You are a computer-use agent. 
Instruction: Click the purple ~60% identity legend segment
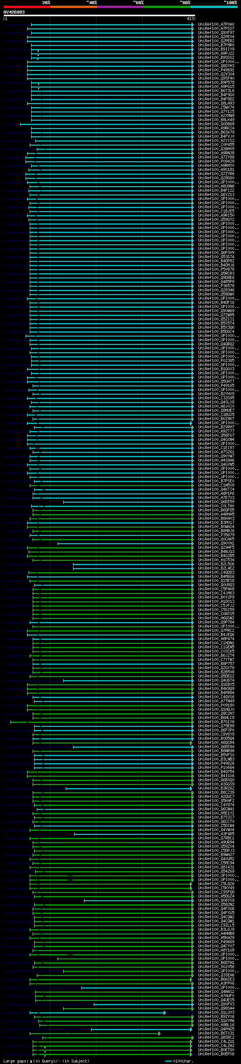121,7
